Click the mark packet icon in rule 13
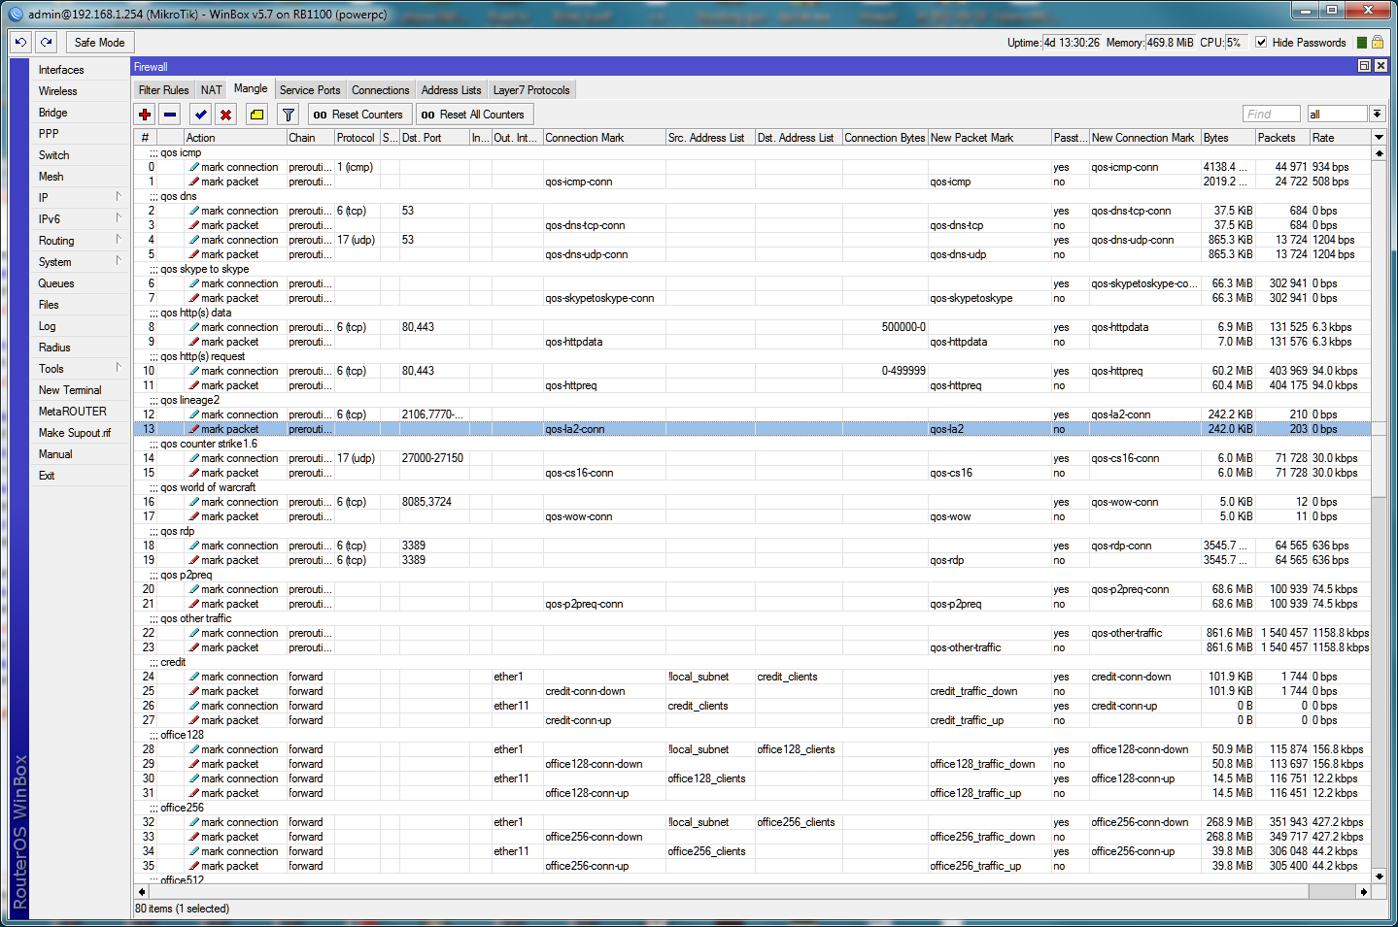The width and height of the screenshot is (1398, 927). click(x=194, y=429)
